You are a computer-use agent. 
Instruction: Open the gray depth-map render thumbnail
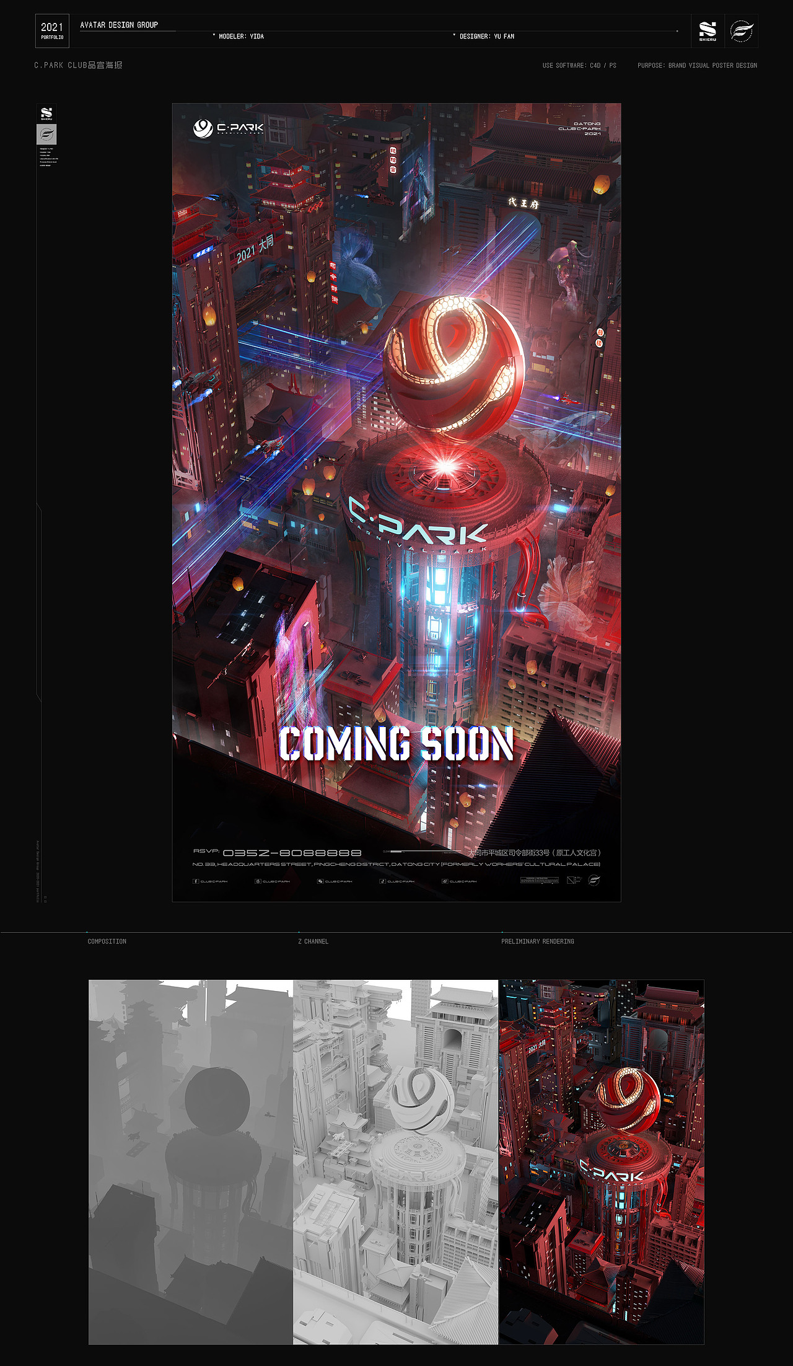(191, 1162)
